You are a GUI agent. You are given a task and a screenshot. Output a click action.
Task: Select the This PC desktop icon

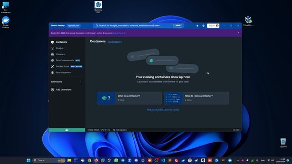tap(5, 7)
